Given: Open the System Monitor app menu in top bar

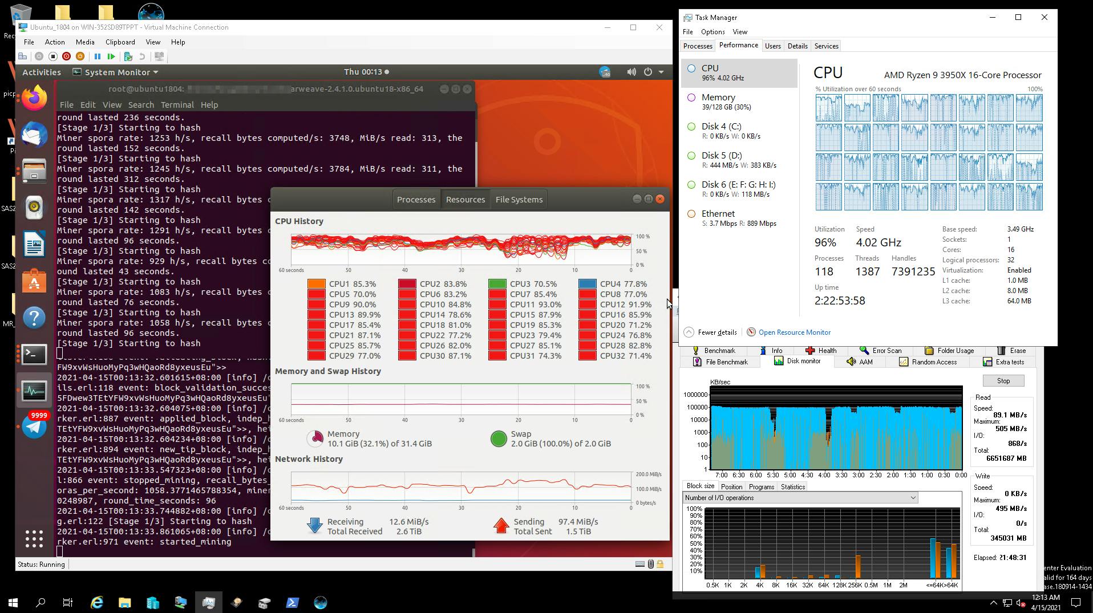Looking at the screenshot, I should pyautogui.click(x=115, y=72).
